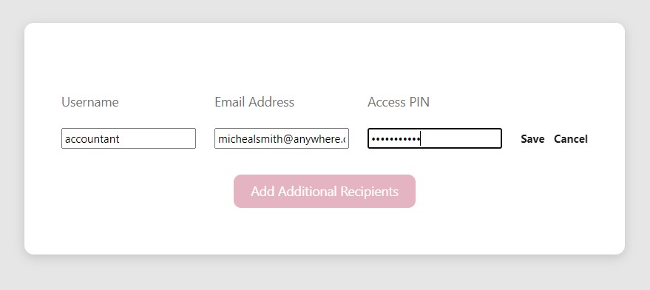
Task: Click the truncated end of email text
Action: click(x=341, y=139)
